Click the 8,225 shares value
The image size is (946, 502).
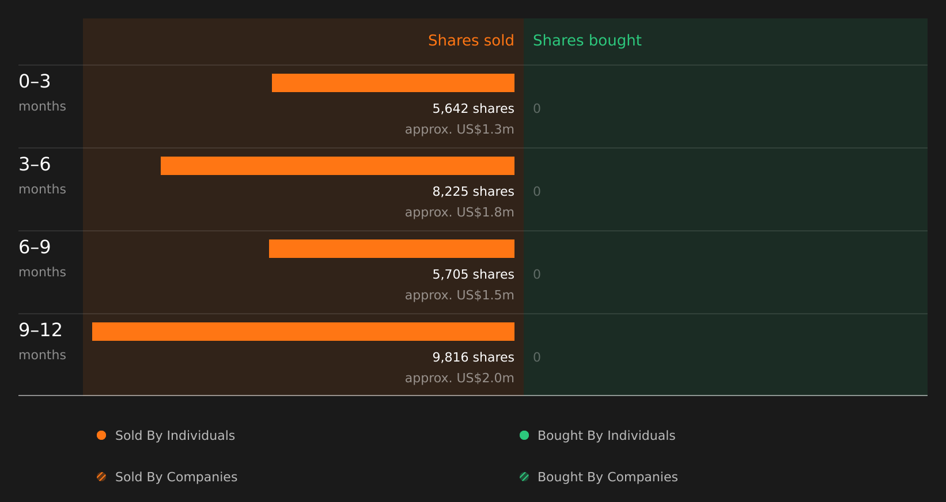point(473,192)
